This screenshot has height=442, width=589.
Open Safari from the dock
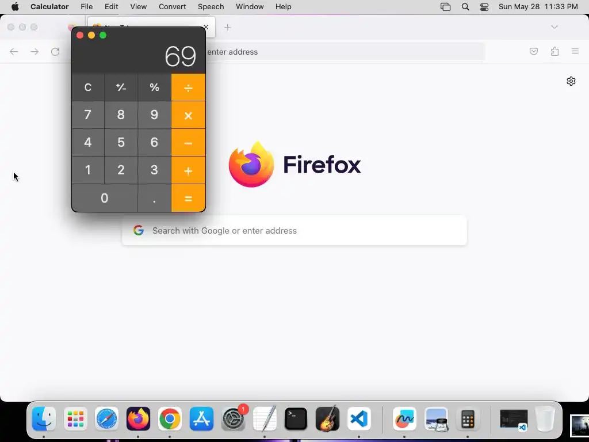tap(106, 419)
